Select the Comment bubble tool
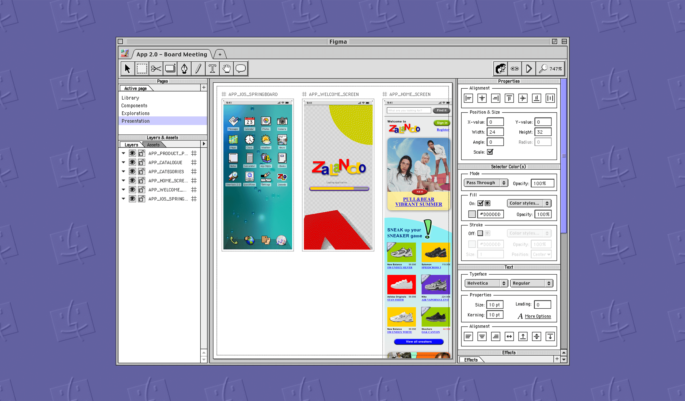This screenshot has width=685, height=401. point(241,69)
